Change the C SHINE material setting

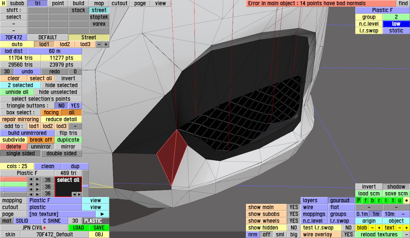[55, 221]
